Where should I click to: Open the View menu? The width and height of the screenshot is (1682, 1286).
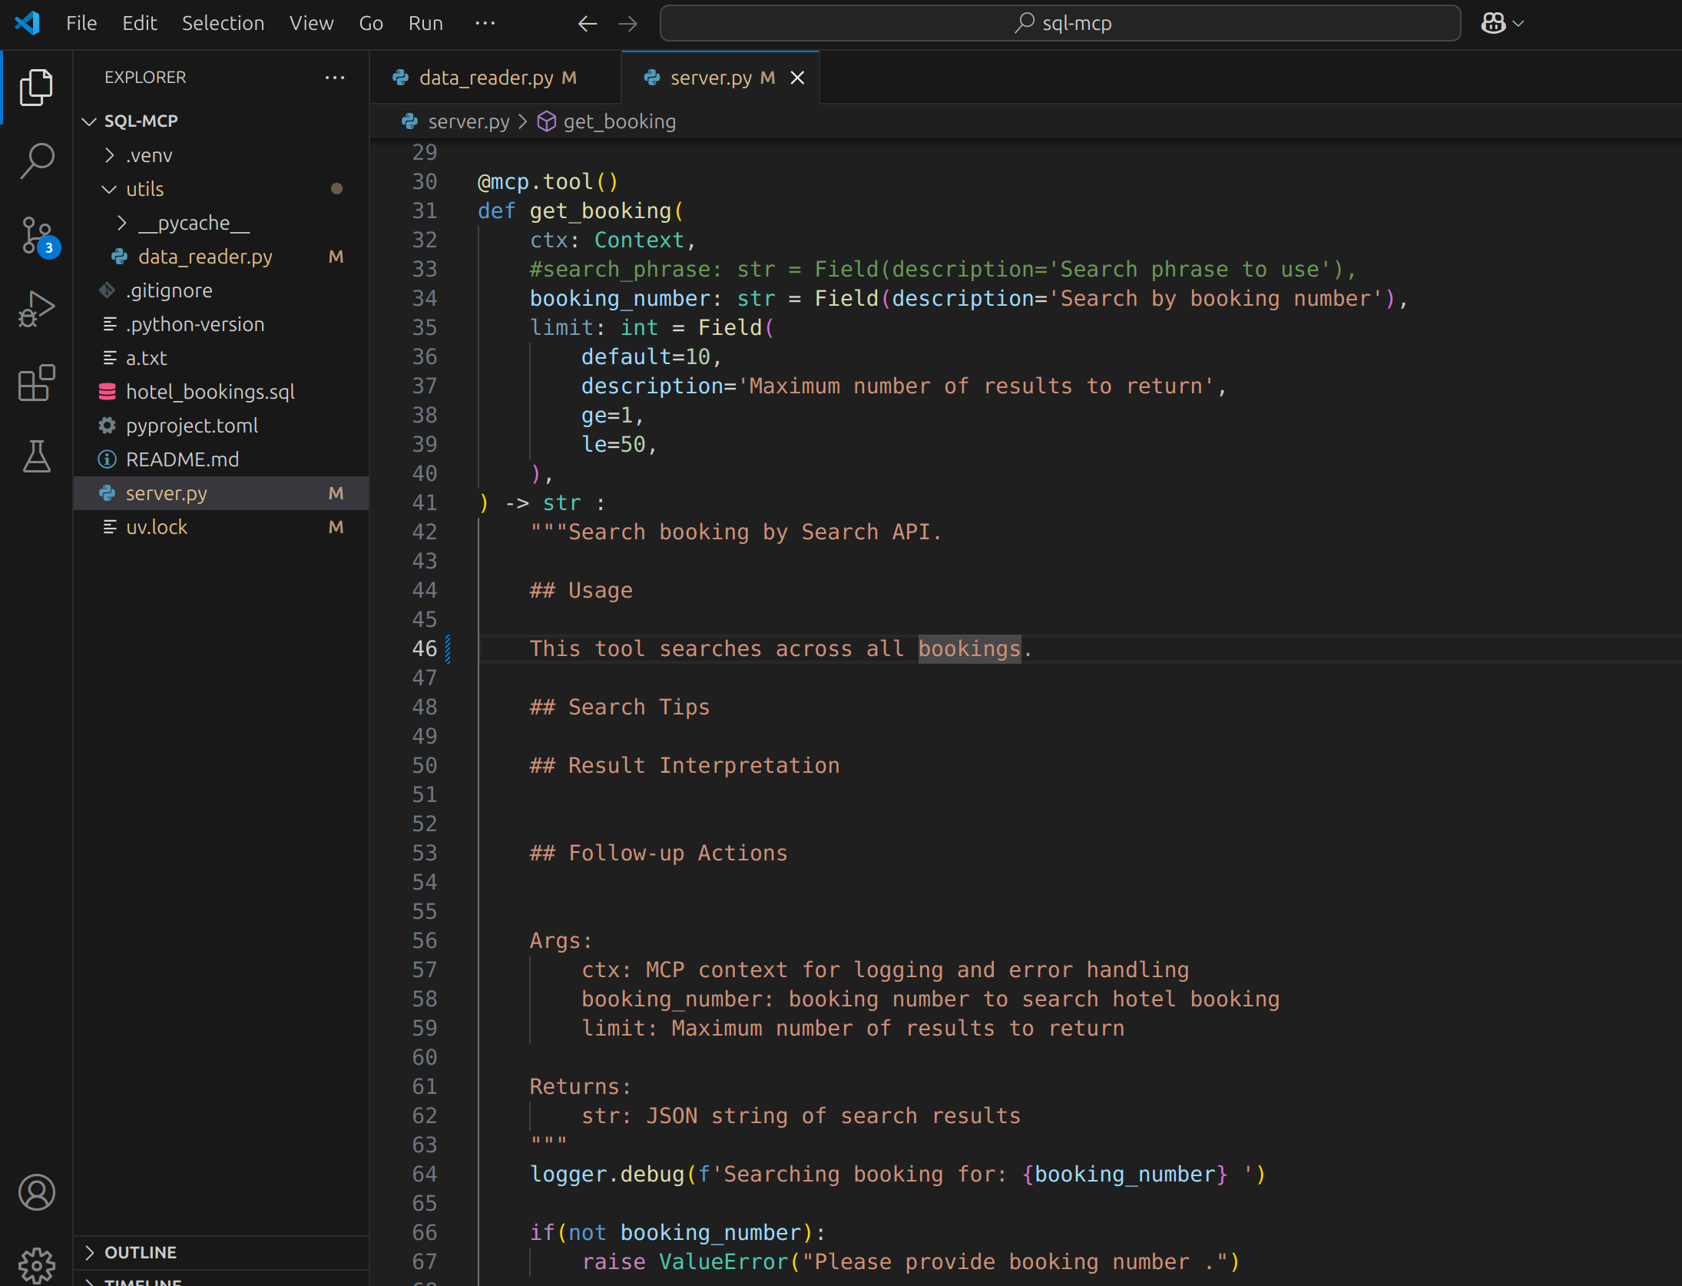click(x=311, y=23)
